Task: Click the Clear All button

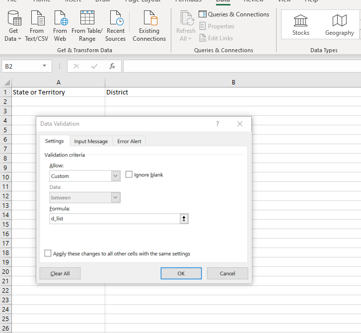Action: tap(60, 273)
